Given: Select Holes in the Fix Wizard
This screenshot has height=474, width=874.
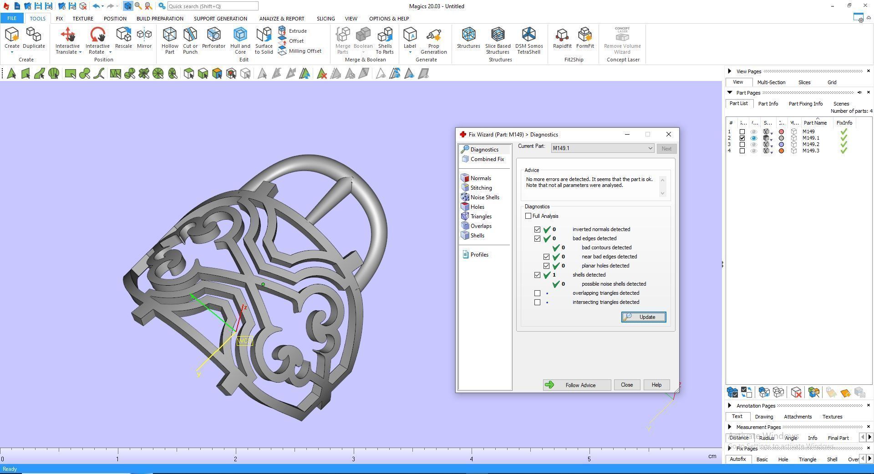Looking at the screenshot, I should coord(473,207).
